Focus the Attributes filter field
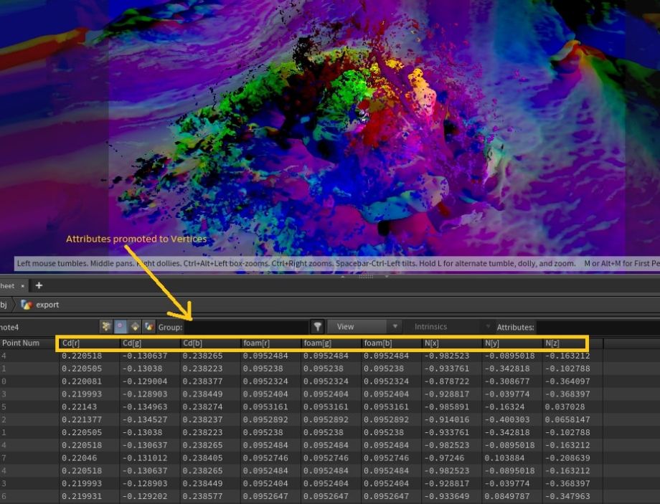 click(597, 326)
